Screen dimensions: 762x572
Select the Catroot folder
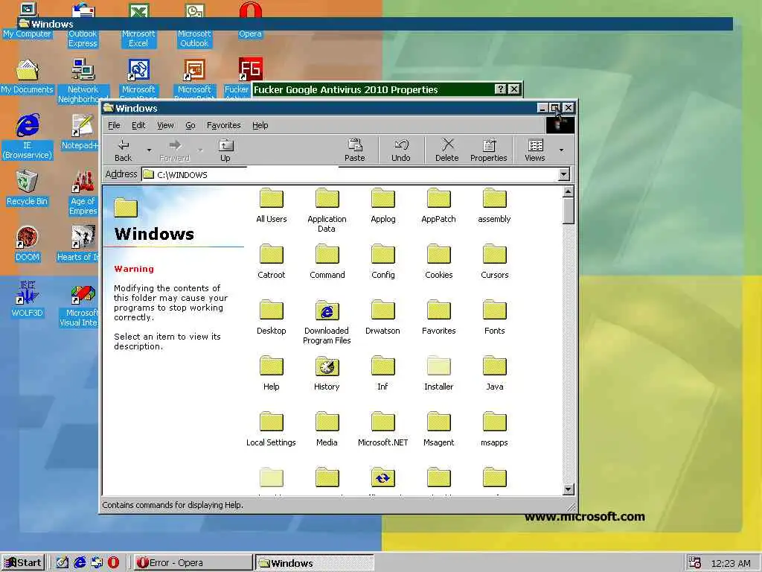pos(271,261)
